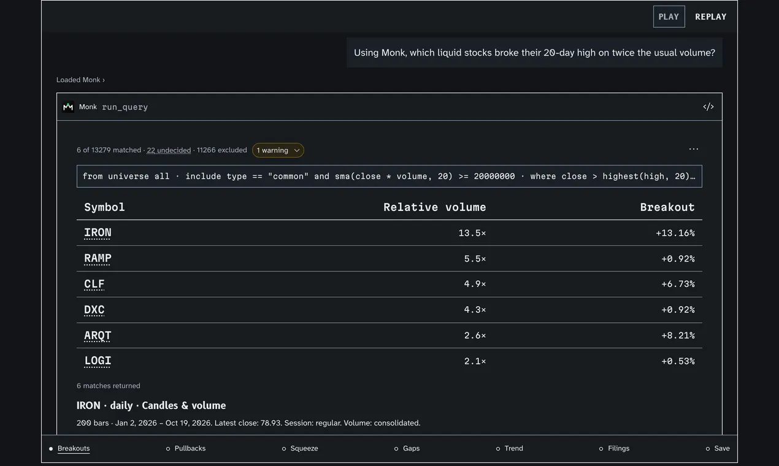
Task: Switch to the Squeeze tab
Action: coord(300,448)
